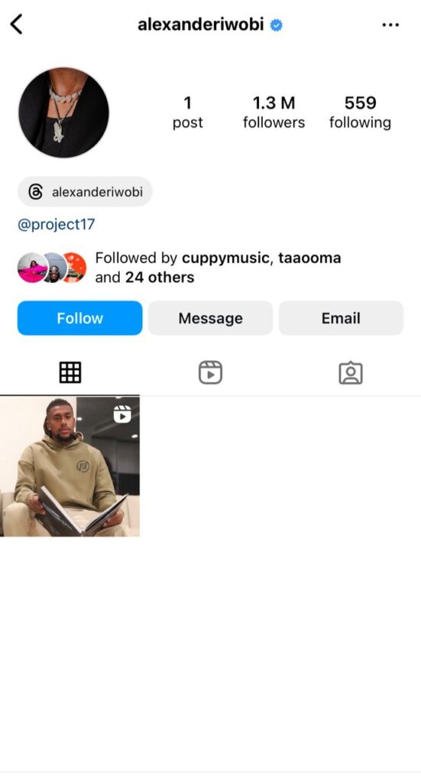Image resolution: width=421 pixels, height=783 pixels.
Task: Open the three-dot more options menu
Action: 390,24
